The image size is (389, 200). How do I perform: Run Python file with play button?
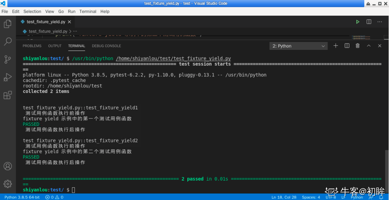tap(358, 22)
